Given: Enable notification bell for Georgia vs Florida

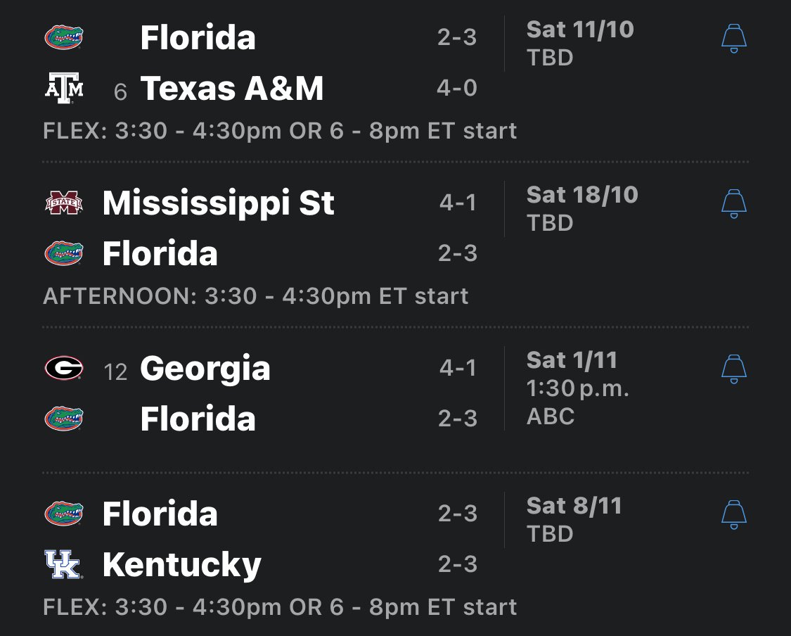Looking at the screenshot, I should click(x=733, y=369).
